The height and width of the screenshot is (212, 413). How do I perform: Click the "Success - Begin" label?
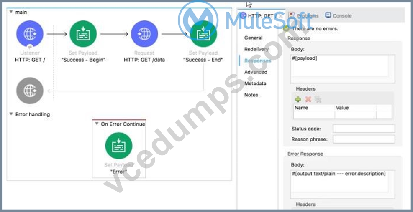(83, 60)
